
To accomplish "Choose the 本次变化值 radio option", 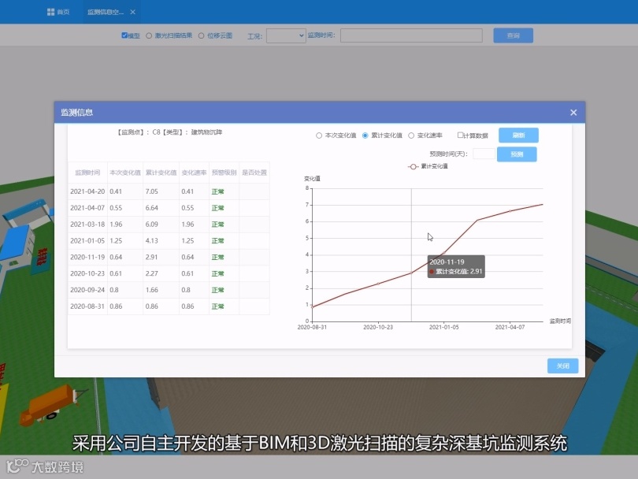I will click(x=319, y=136).
